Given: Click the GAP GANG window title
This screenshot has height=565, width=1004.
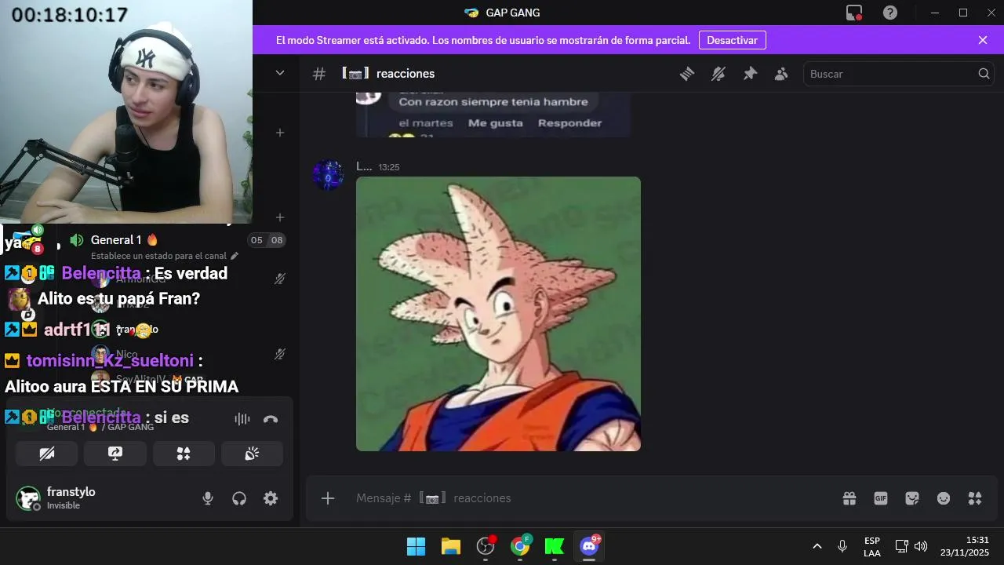Looking at the screenshot, I should click(512, 13).
